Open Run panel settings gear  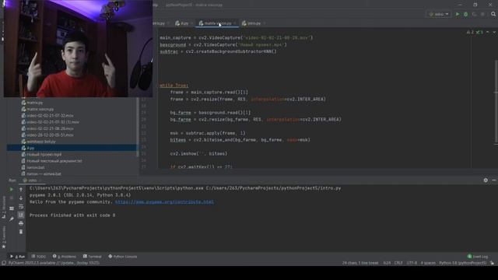pos(486,180)
